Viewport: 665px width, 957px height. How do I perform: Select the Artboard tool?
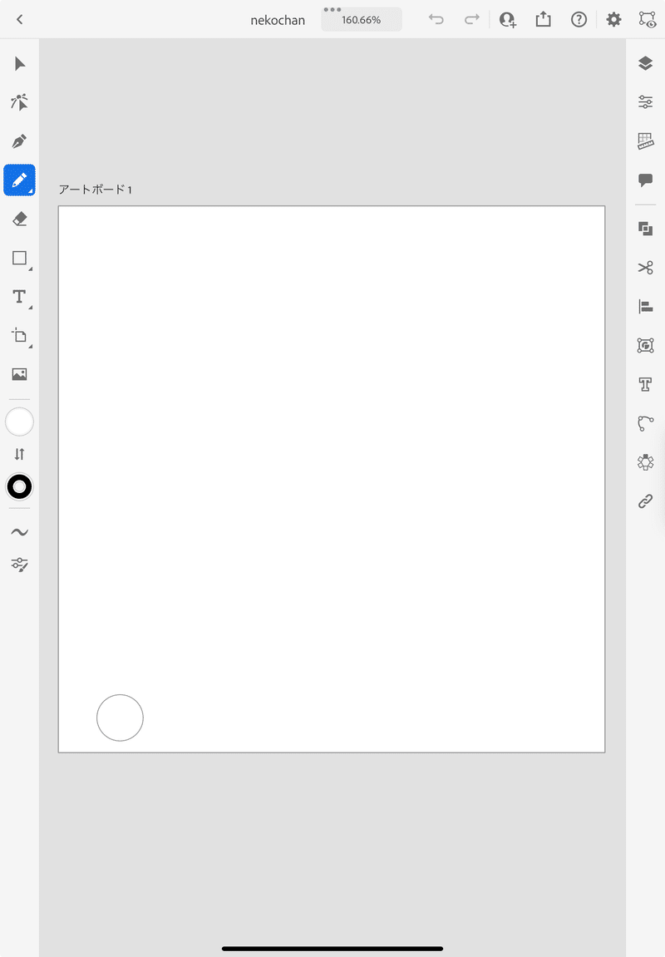(19, 336)
